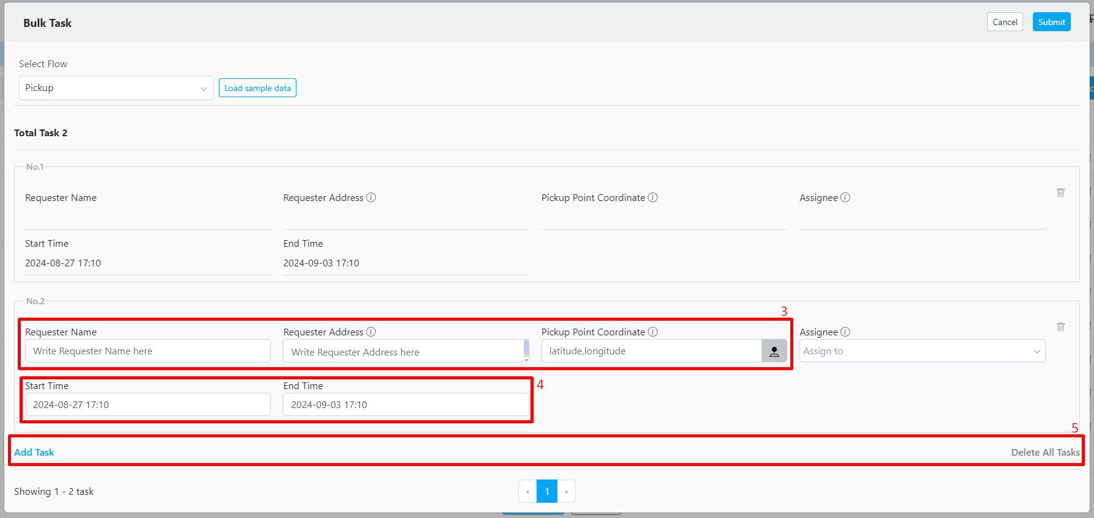Click info icon beside No.1 Pickup Point Coordinate
The width and height of the screenshot is (1094, 518).
(x=653, y=197)
